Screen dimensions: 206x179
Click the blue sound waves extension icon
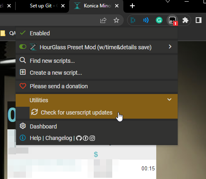[146, 21]
